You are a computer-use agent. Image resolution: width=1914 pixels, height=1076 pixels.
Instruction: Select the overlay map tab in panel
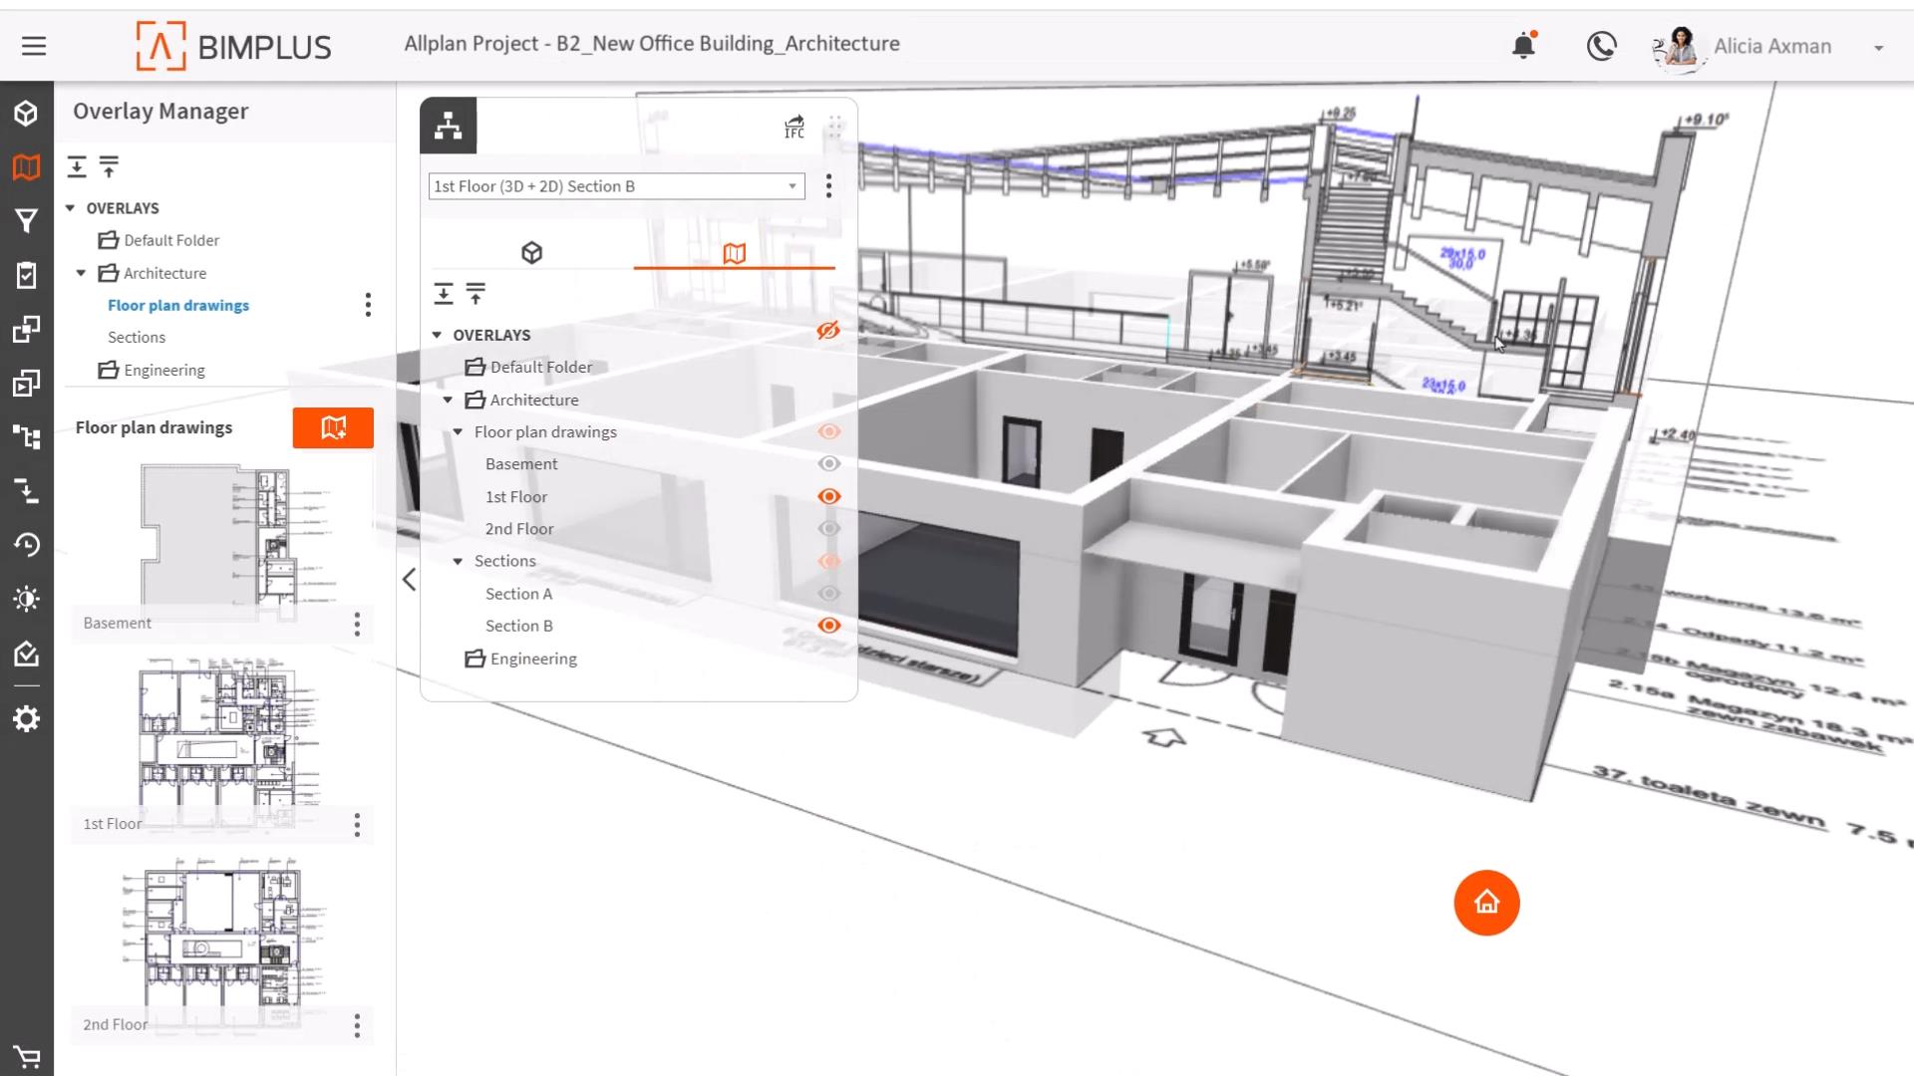coord(734,253)
